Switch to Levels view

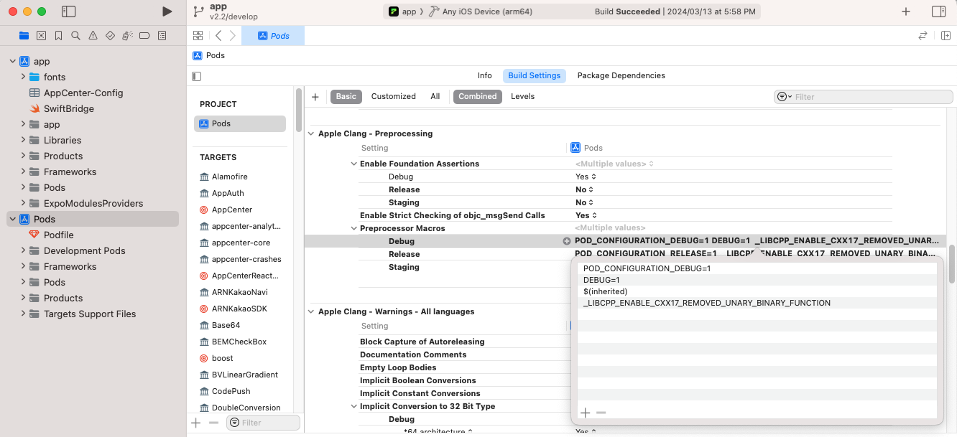click(x=522, y=96)
